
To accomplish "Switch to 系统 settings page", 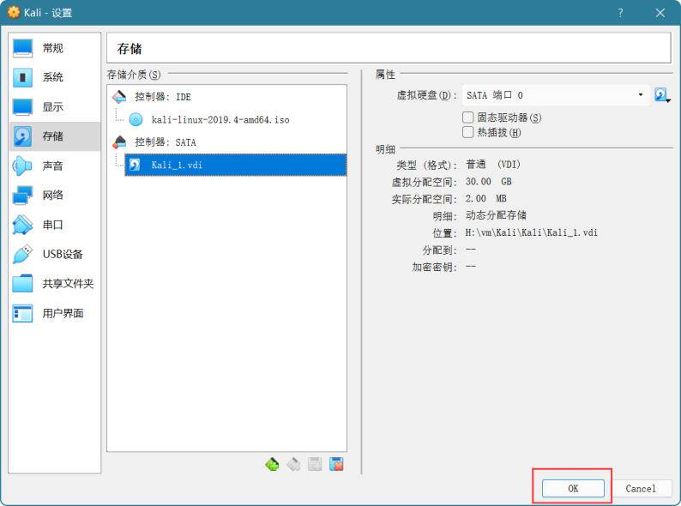I will tap(53, 77).
